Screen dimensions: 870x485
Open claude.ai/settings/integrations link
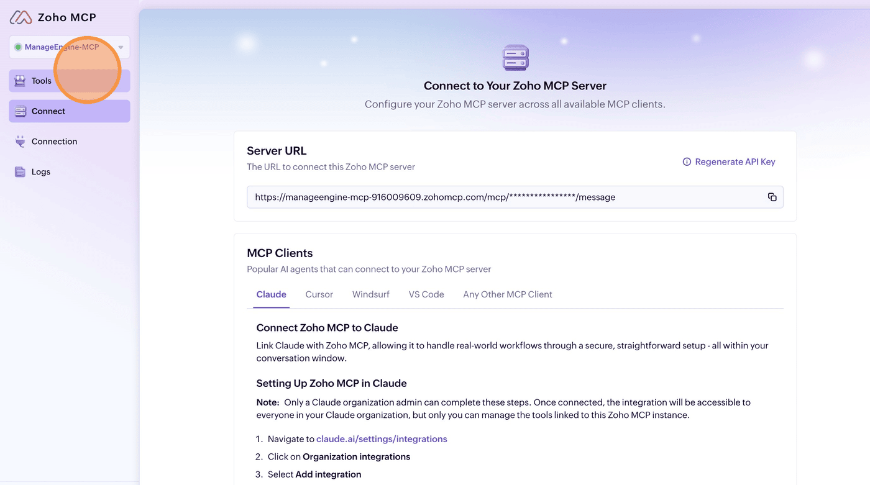click(x=382, y=438)
